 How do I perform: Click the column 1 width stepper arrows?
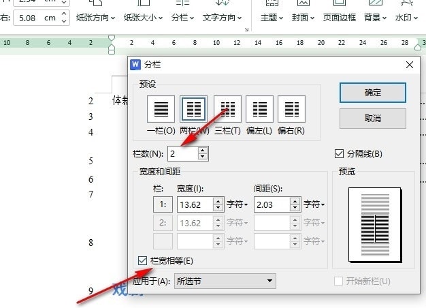pos(218,204)
